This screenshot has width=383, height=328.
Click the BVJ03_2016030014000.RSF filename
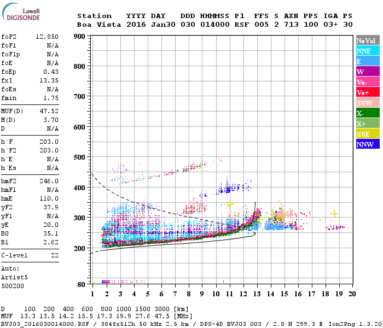[x=45, y=324]
